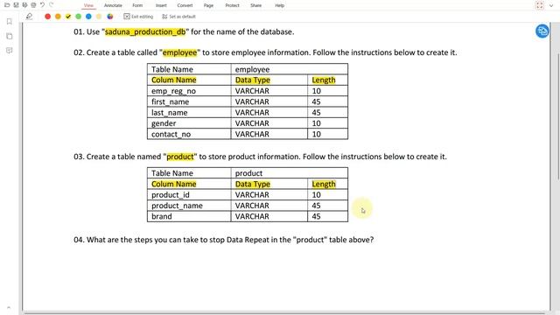The image size is (560, 315).
Task: Click the highlighted word "employee" in step 02
Action: (179, 52)
